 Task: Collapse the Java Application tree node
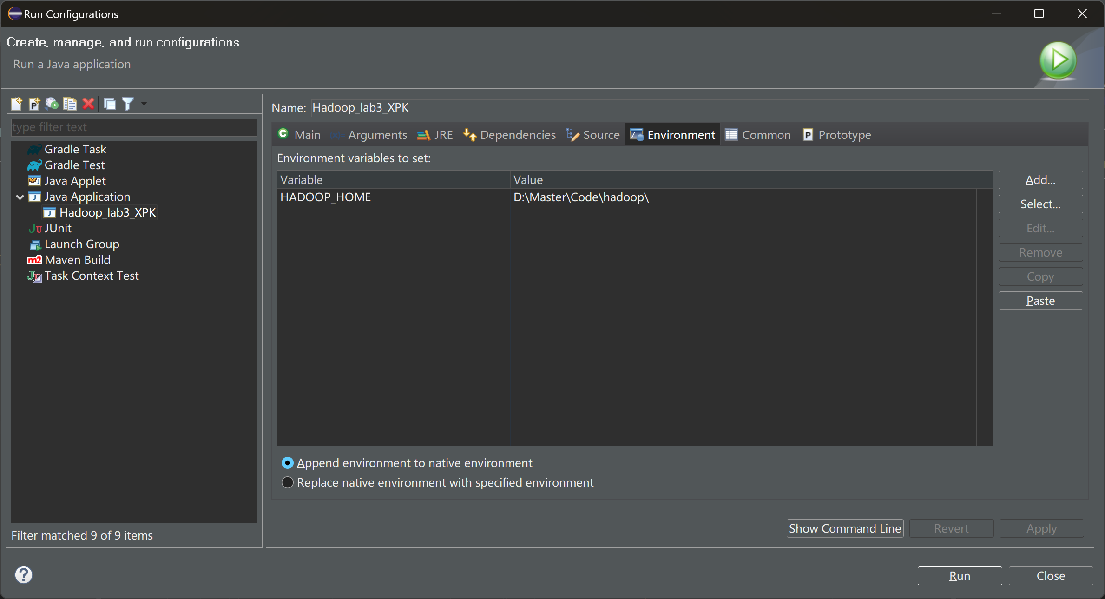[x=20, y=197]
